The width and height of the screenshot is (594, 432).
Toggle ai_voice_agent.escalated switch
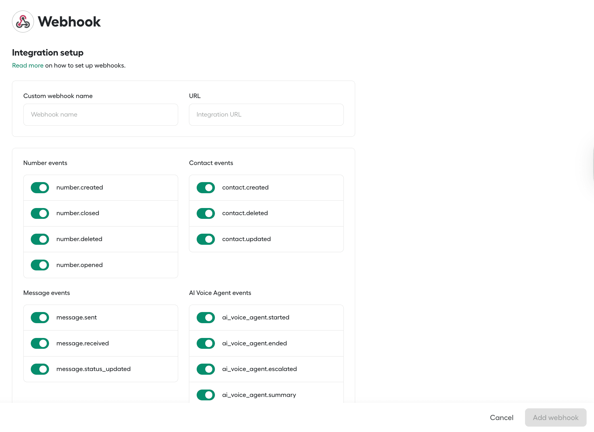(x=206, y=369)
